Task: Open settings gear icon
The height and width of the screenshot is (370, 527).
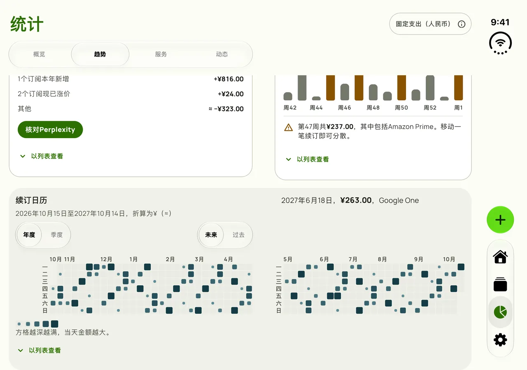Action: click(x=500, y=340)
